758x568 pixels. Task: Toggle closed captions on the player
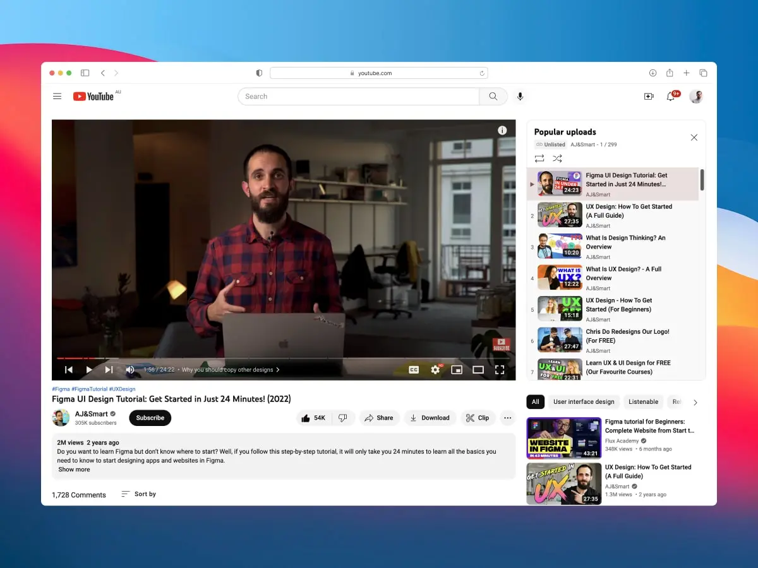point(414,370)
